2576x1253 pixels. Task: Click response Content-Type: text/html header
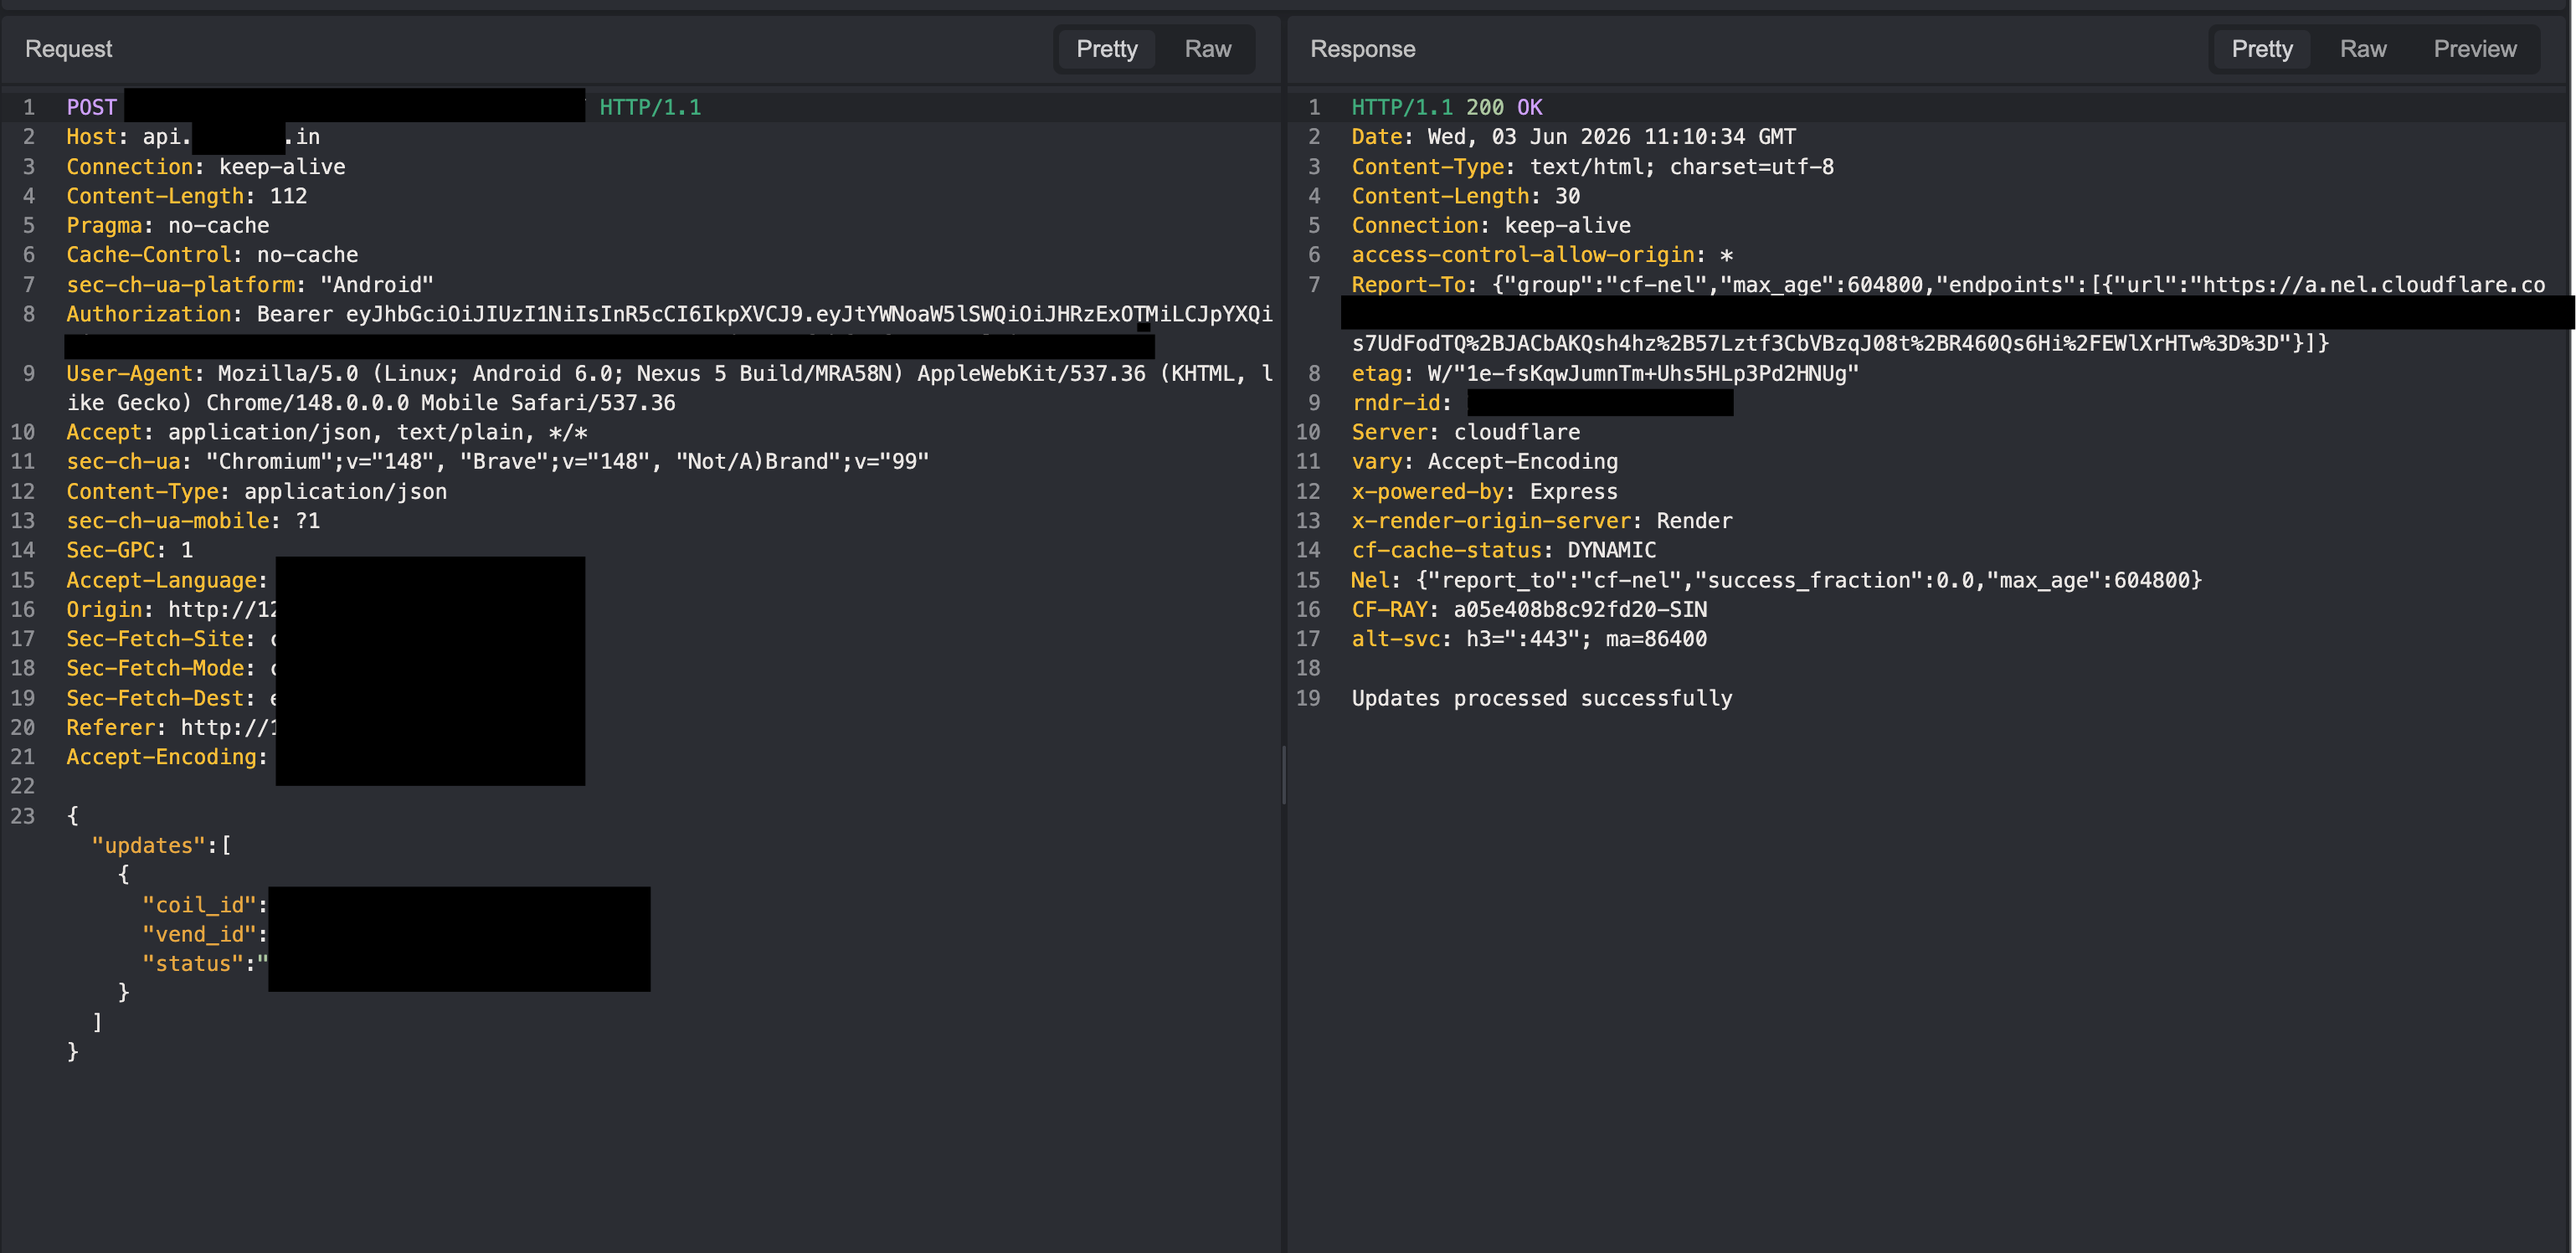coord(1592,167)
